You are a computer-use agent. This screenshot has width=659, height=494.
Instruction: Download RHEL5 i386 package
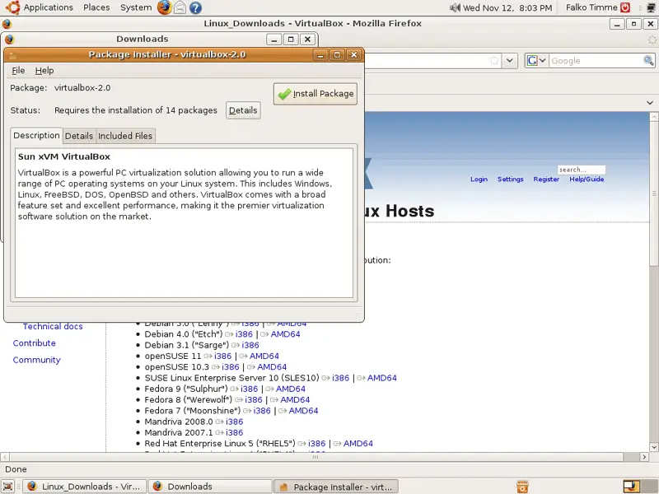[x=316, y=444]
